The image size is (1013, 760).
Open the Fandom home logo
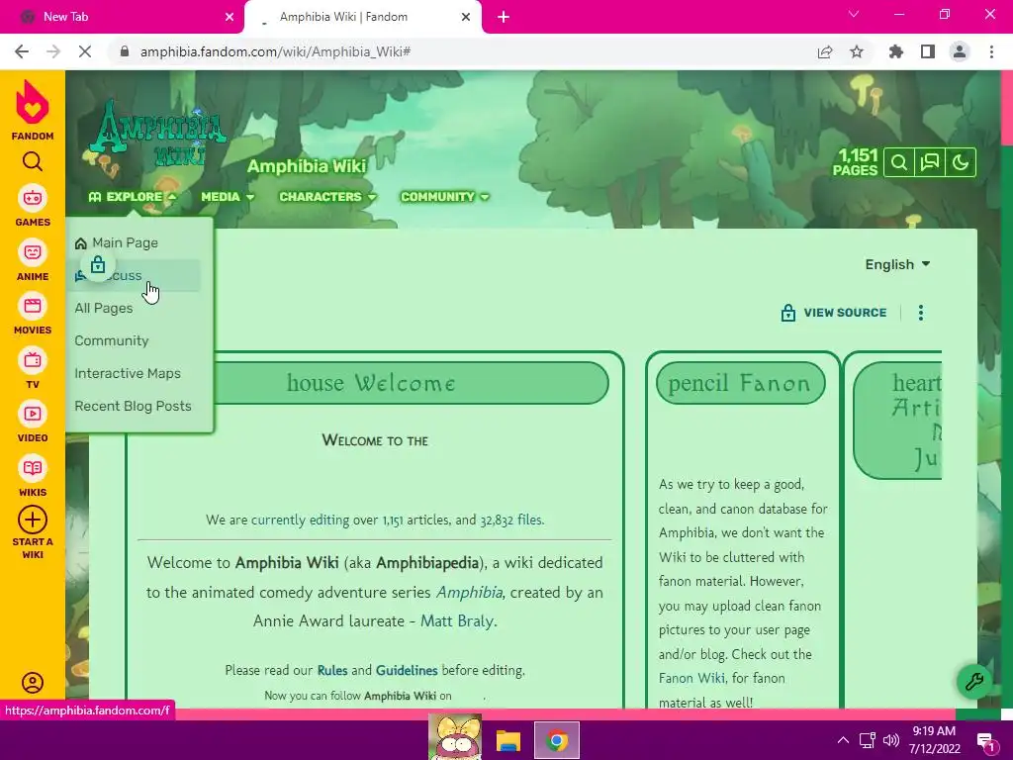click(x=33, y=110)
